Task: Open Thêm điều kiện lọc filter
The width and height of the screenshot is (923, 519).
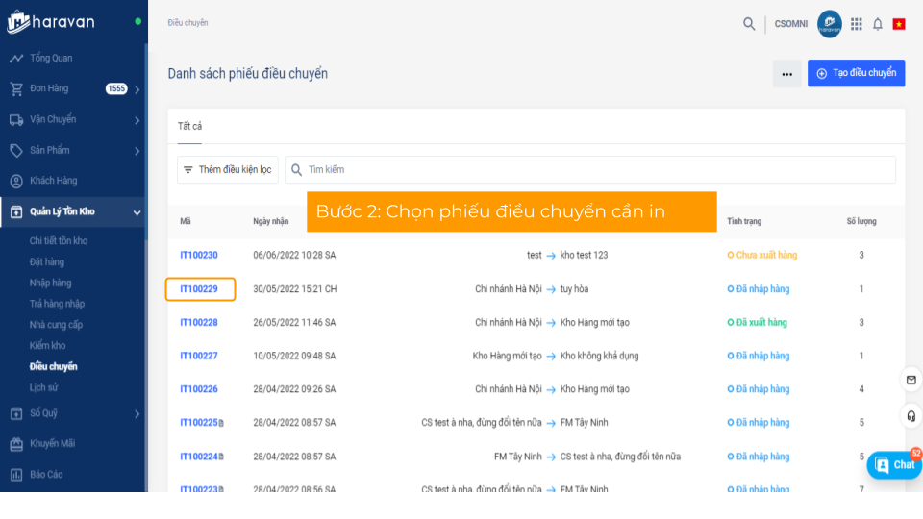Action: tap(228, 169)
